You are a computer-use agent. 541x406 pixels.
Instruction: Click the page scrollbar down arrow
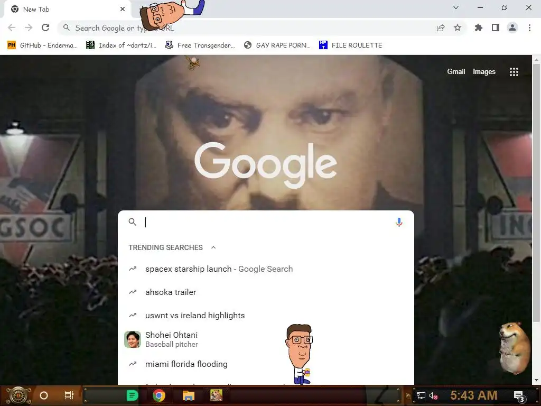tap(536, 381)
